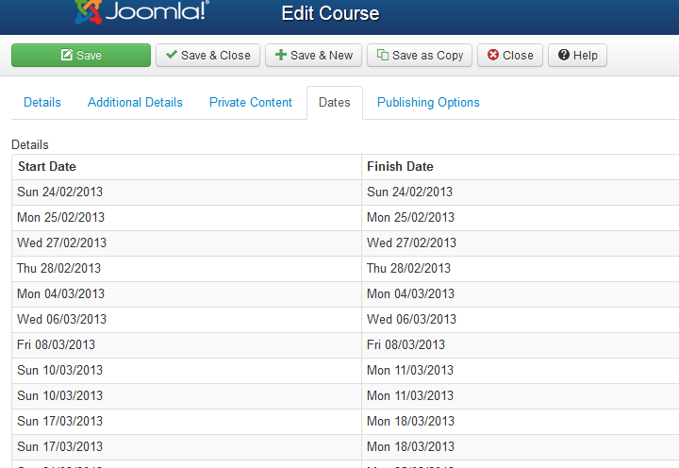Click the Save & Close button
The image size is (679, 468).
208,56
